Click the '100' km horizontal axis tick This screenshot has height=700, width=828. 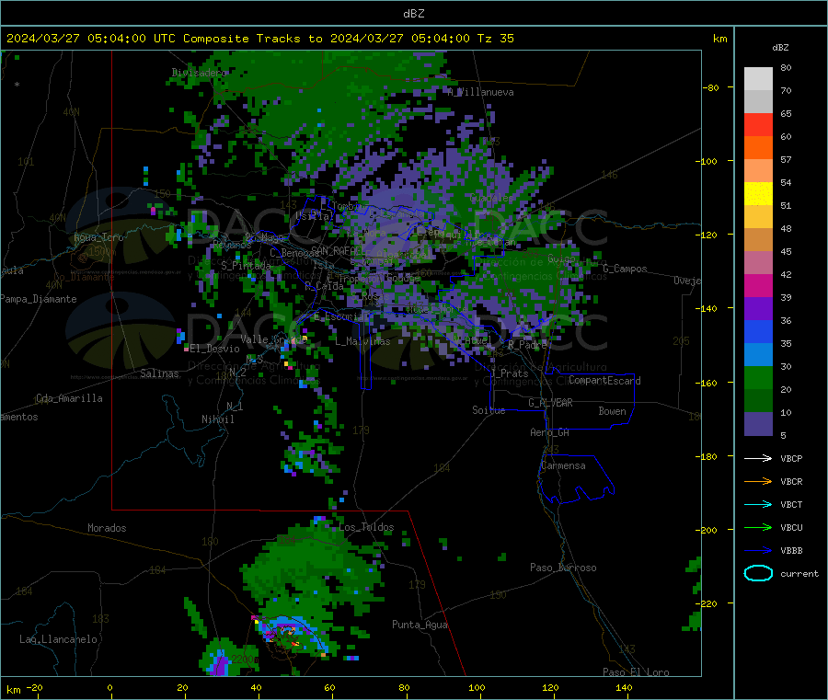477,687
